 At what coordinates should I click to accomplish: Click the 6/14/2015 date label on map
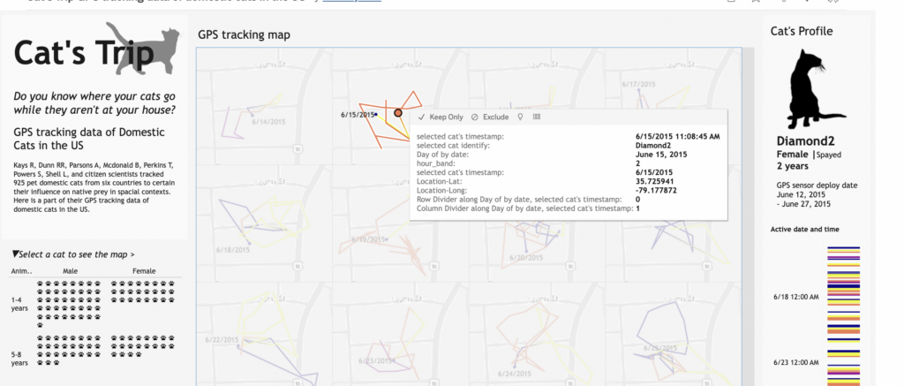pos(268,122)
